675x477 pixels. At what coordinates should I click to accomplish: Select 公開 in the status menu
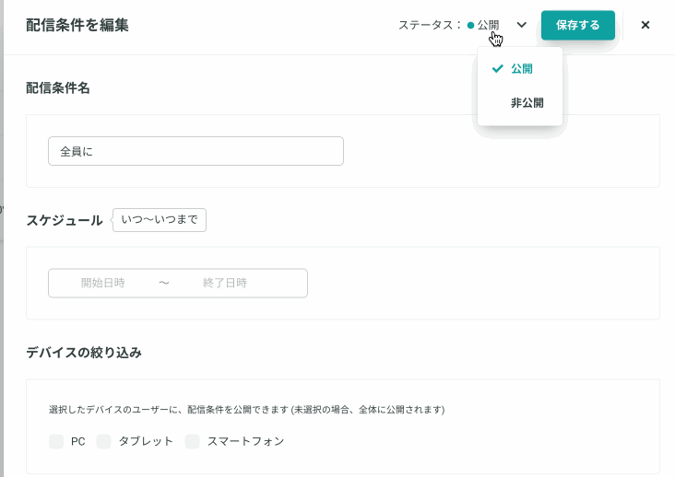(519, 69)
